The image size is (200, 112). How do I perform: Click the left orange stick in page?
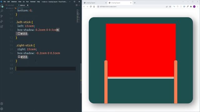[106, 82]
